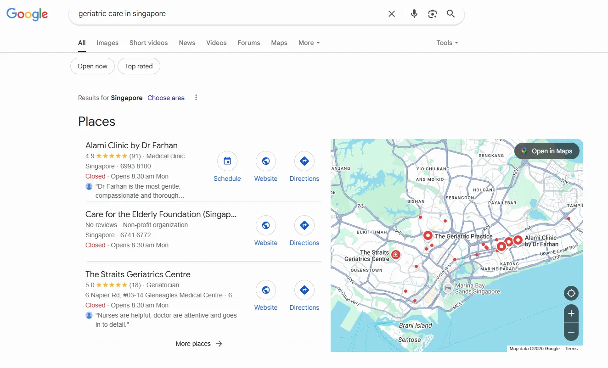The width and height of the screenshot is (608, 368).
Task: Select the All results tab
Action: tap(82, 43)
